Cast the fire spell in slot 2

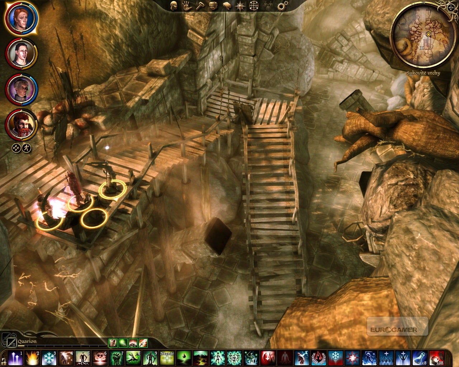point(32,358)
